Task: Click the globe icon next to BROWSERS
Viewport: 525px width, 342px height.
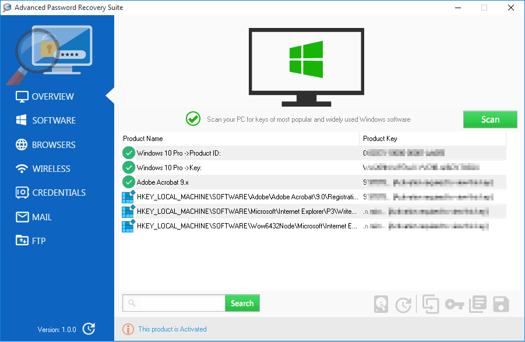Action: pos(22,144)
